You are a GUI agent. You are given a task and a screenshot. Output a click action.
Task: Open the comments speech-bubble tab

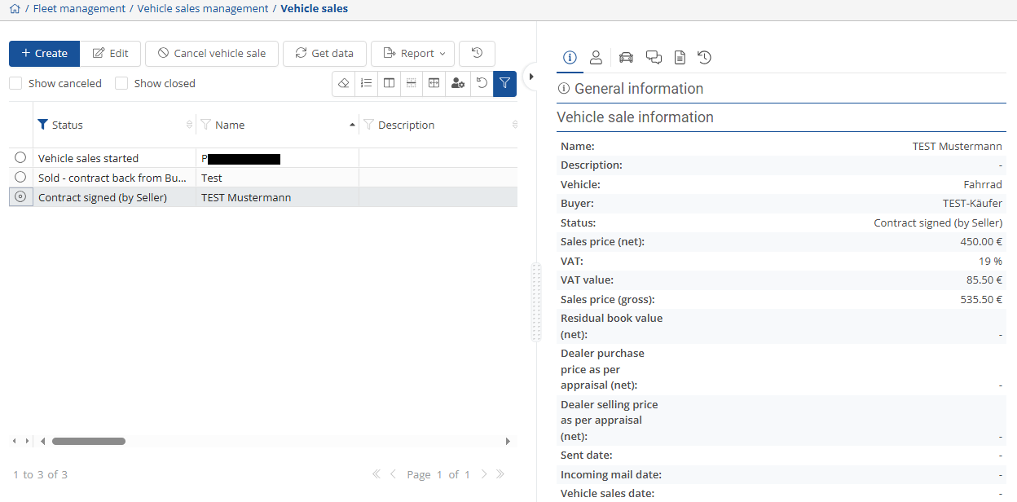(x=654, y=57)
